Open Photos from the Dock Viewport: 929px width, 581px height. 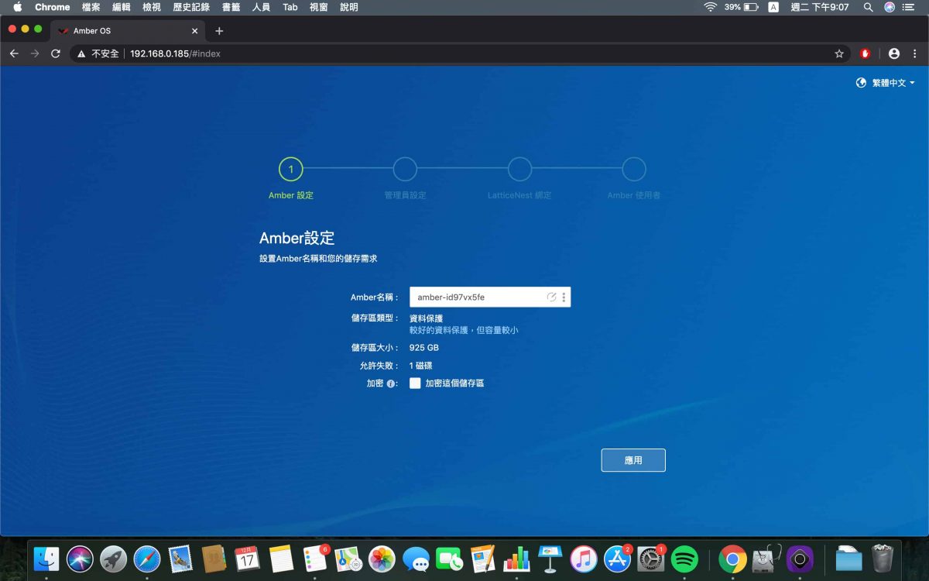coord(382,559)
